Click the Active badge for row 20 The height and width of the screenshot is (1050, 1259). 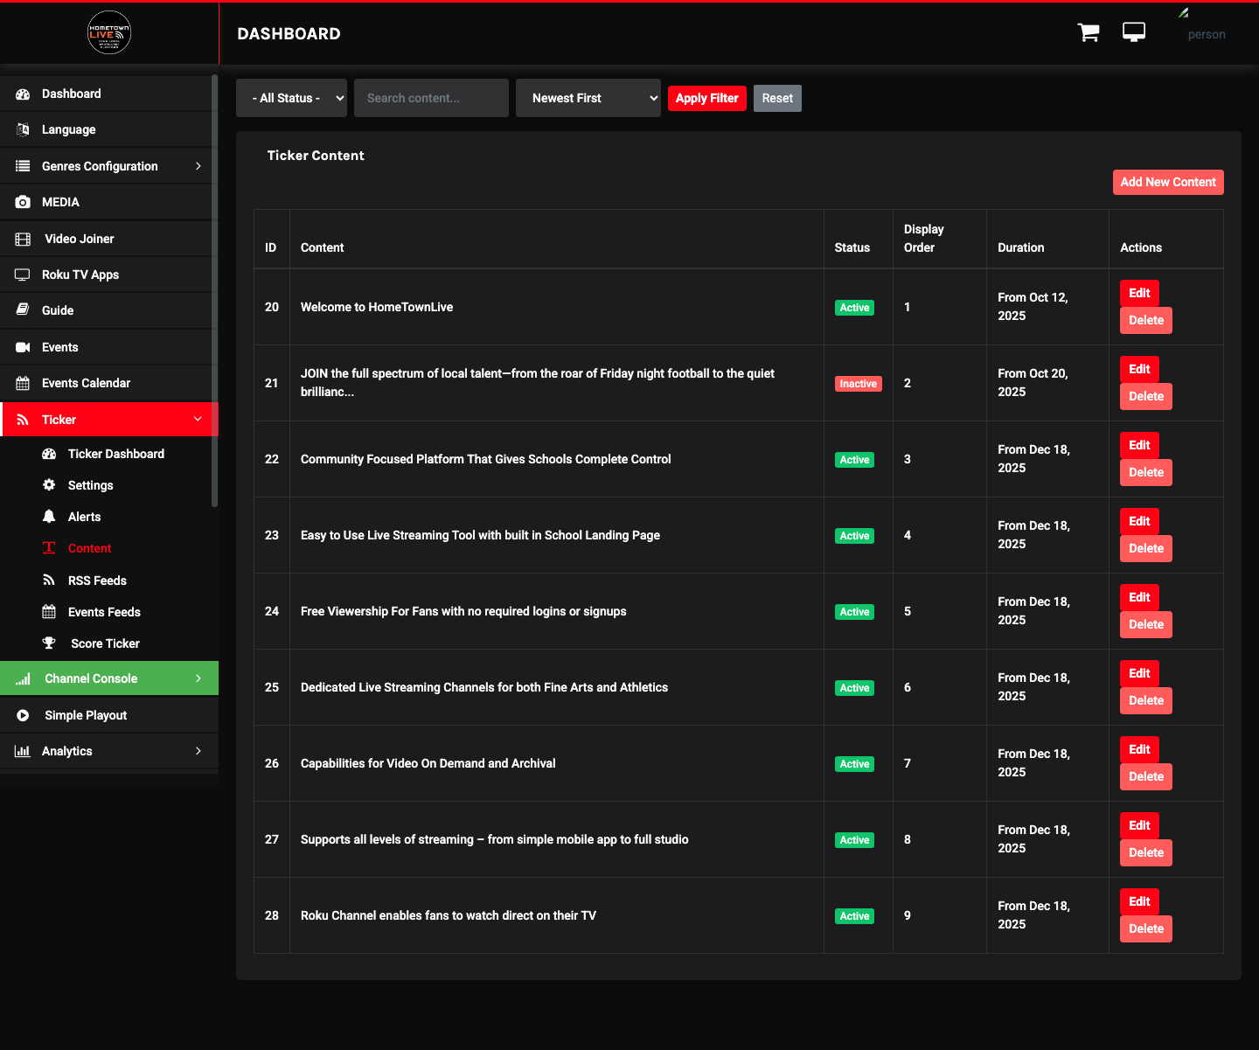(x=854, y=308)
